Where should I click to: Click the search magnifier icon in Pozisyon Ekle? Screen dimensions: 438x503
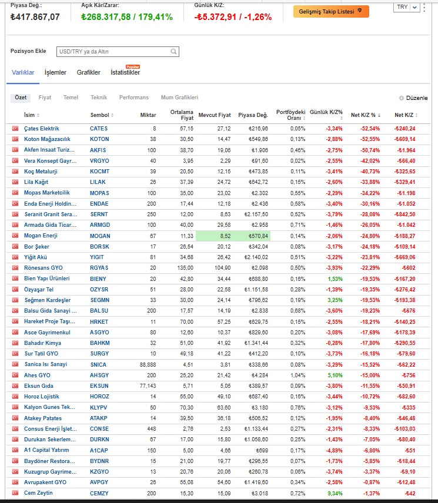pyautogui.click(x=173, y=52)
